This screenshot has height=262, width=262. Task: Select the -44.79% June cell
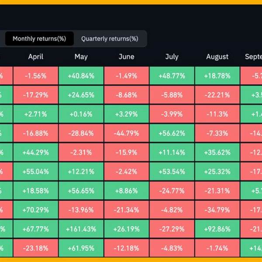coord(126,133)
